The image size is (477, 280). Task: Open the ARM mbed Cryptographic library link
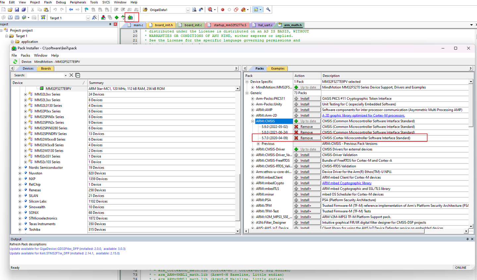coord(346,183)
